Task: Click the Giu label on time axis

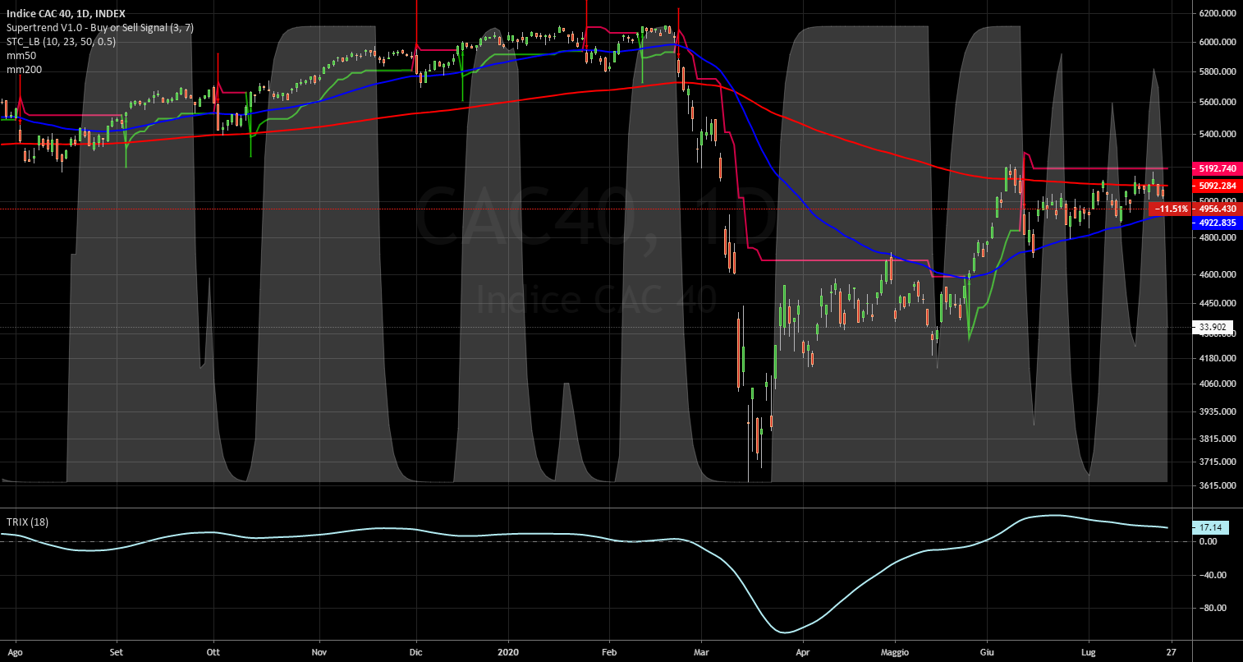Action: point(986,653)
